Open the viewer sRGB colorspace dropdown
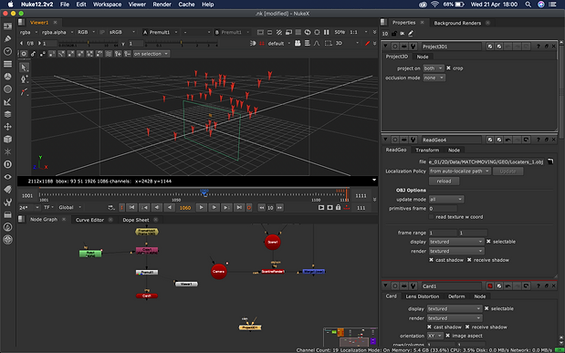Viewport: 565px width, 353px height. 122,32
